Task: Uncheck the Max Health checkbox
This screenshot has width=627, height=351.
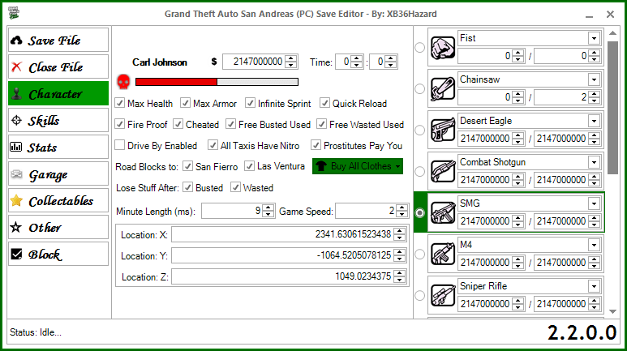Action: click(119, 103)
